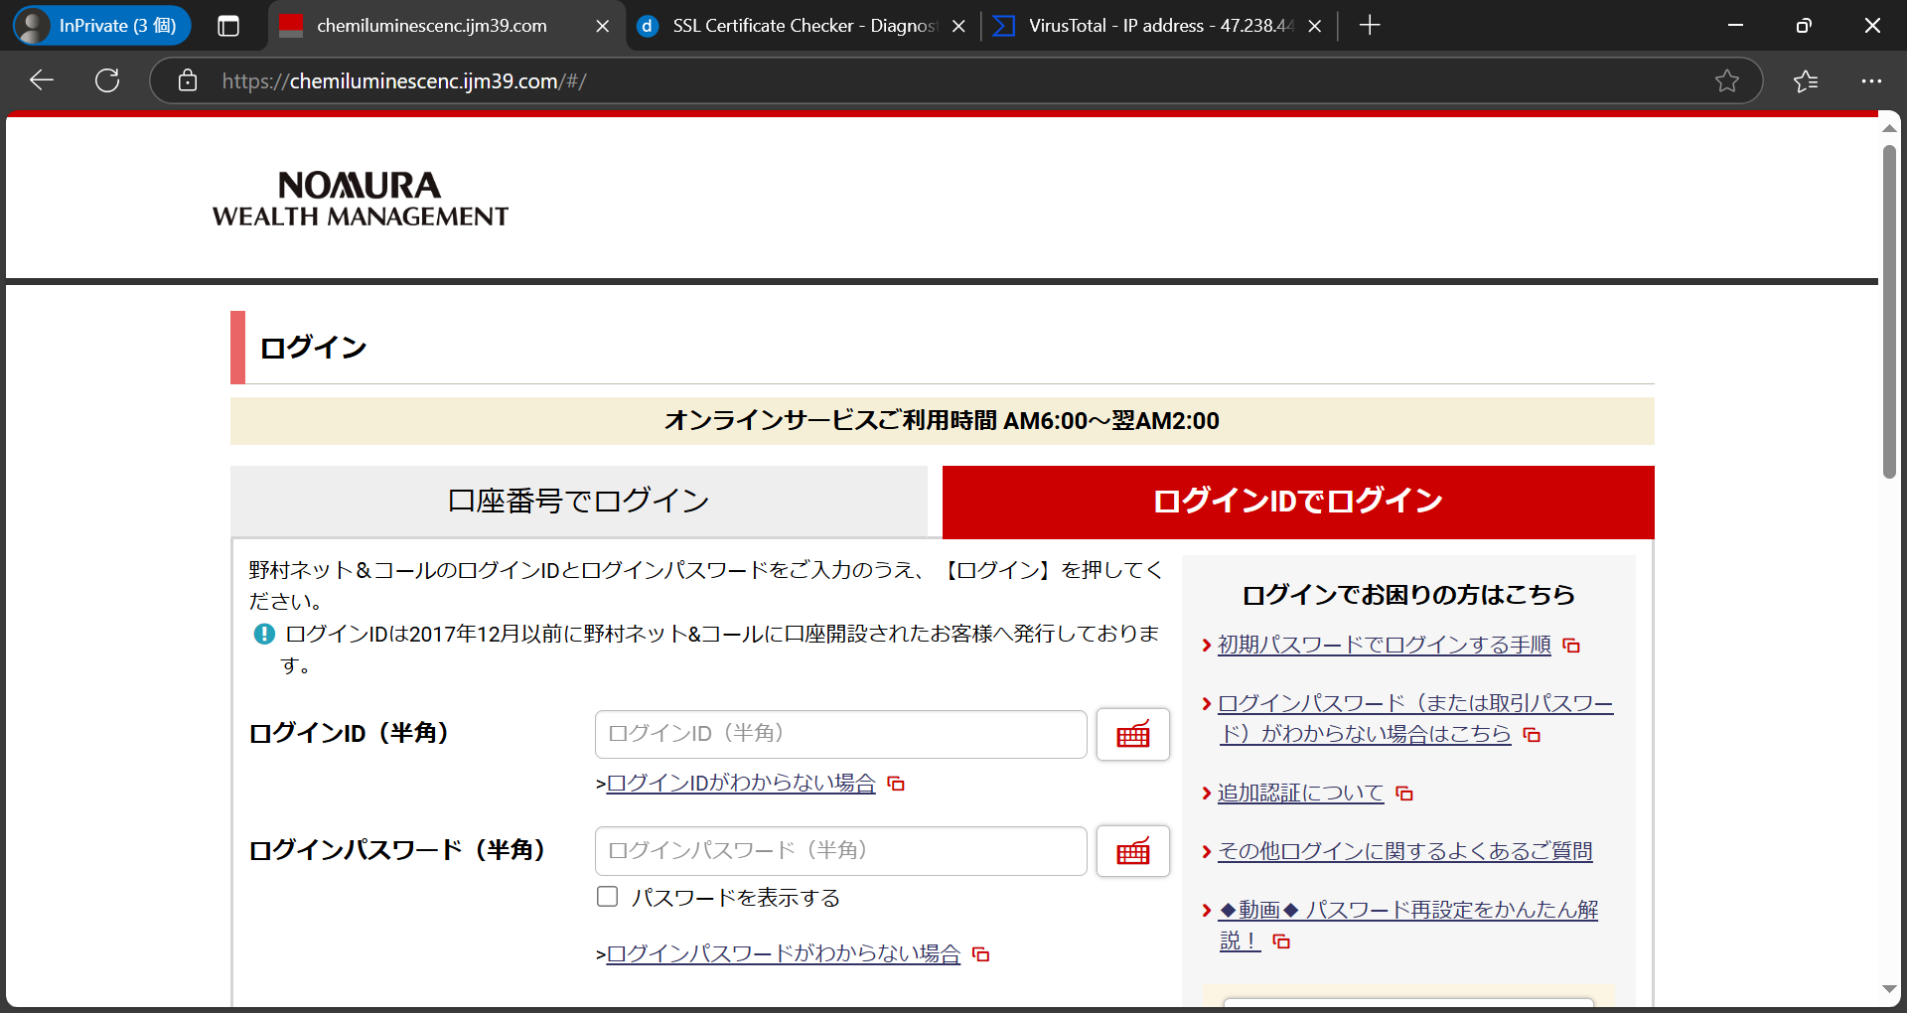Click the scrollbar up arrow
Screen dimensions: 1907x1013
tap(1889, 128)
